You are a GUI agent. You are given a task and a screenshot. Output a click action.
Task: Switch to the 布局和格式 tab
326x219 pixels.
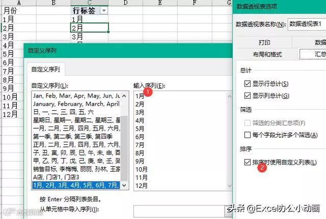tap(267, 54)
